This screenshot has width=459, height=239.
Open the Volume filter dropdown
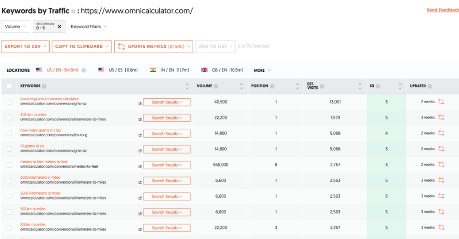coord(16,27)
